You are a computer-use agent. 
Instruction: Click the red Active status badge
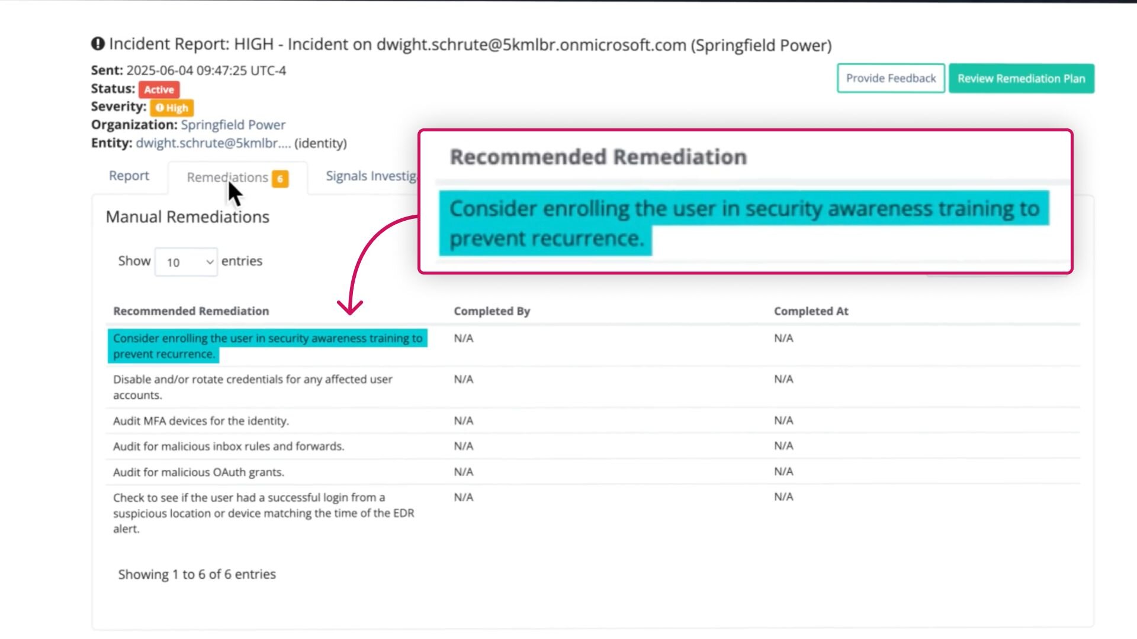[159, 90]
